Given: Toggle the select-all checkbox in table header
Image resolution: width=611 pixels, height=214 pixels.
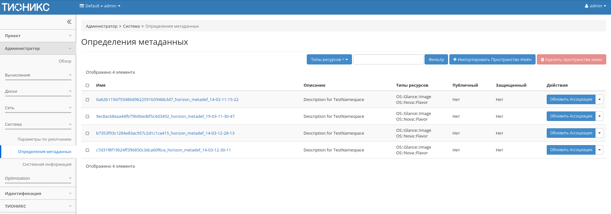Looking at the screenshot, I should 88,85.
